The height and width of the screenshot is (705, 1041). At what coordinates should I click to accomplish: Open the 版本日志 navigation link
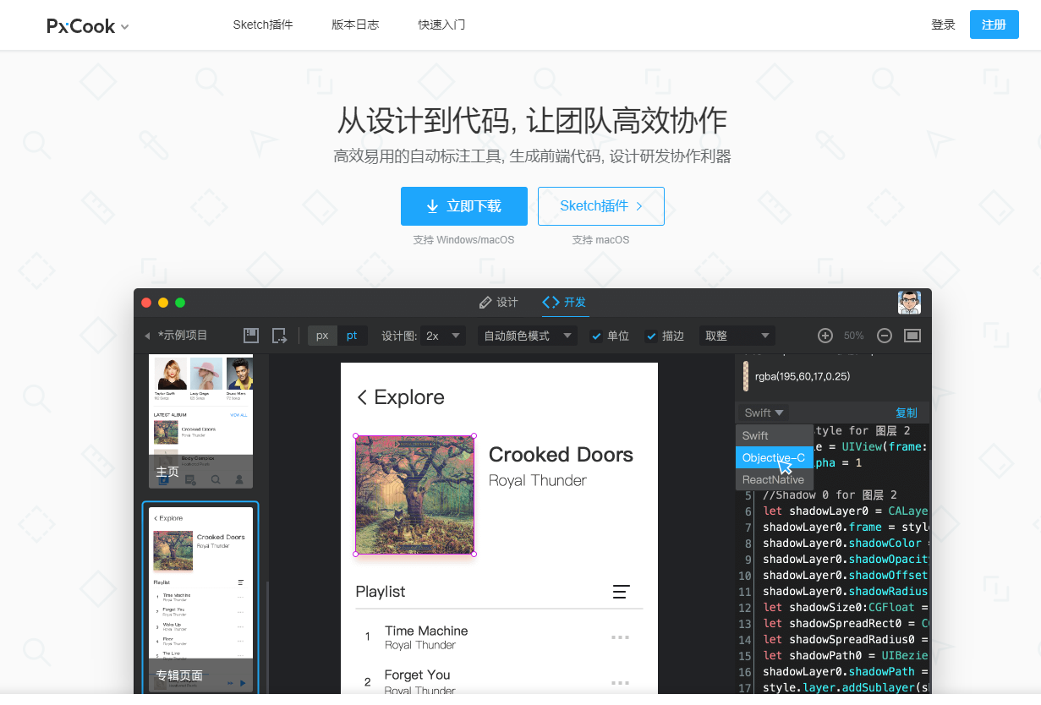coord(355,25)
